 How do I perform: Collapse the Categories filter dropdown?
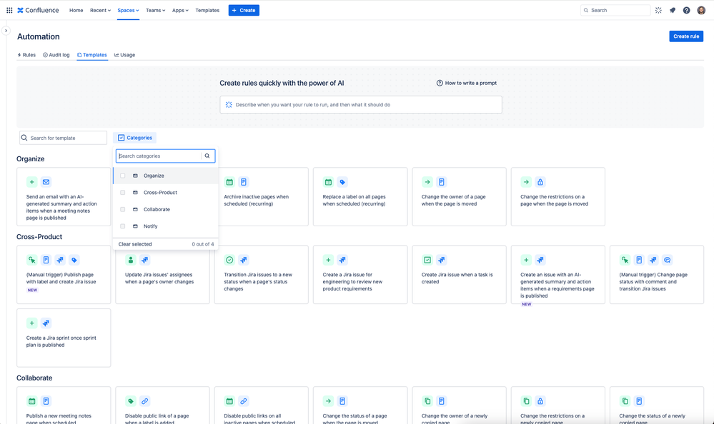click(135, 138)
